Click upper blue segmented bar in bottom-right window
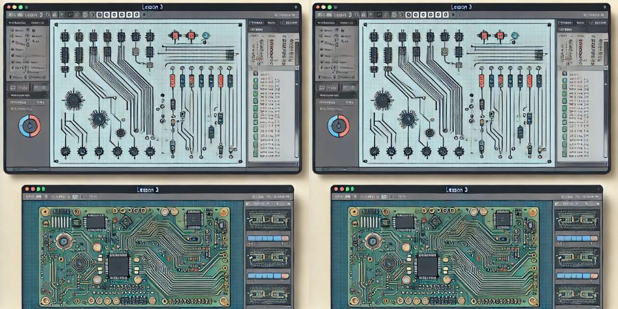The width and height of the screenshot is (618, 309). (x=577, y=238)
